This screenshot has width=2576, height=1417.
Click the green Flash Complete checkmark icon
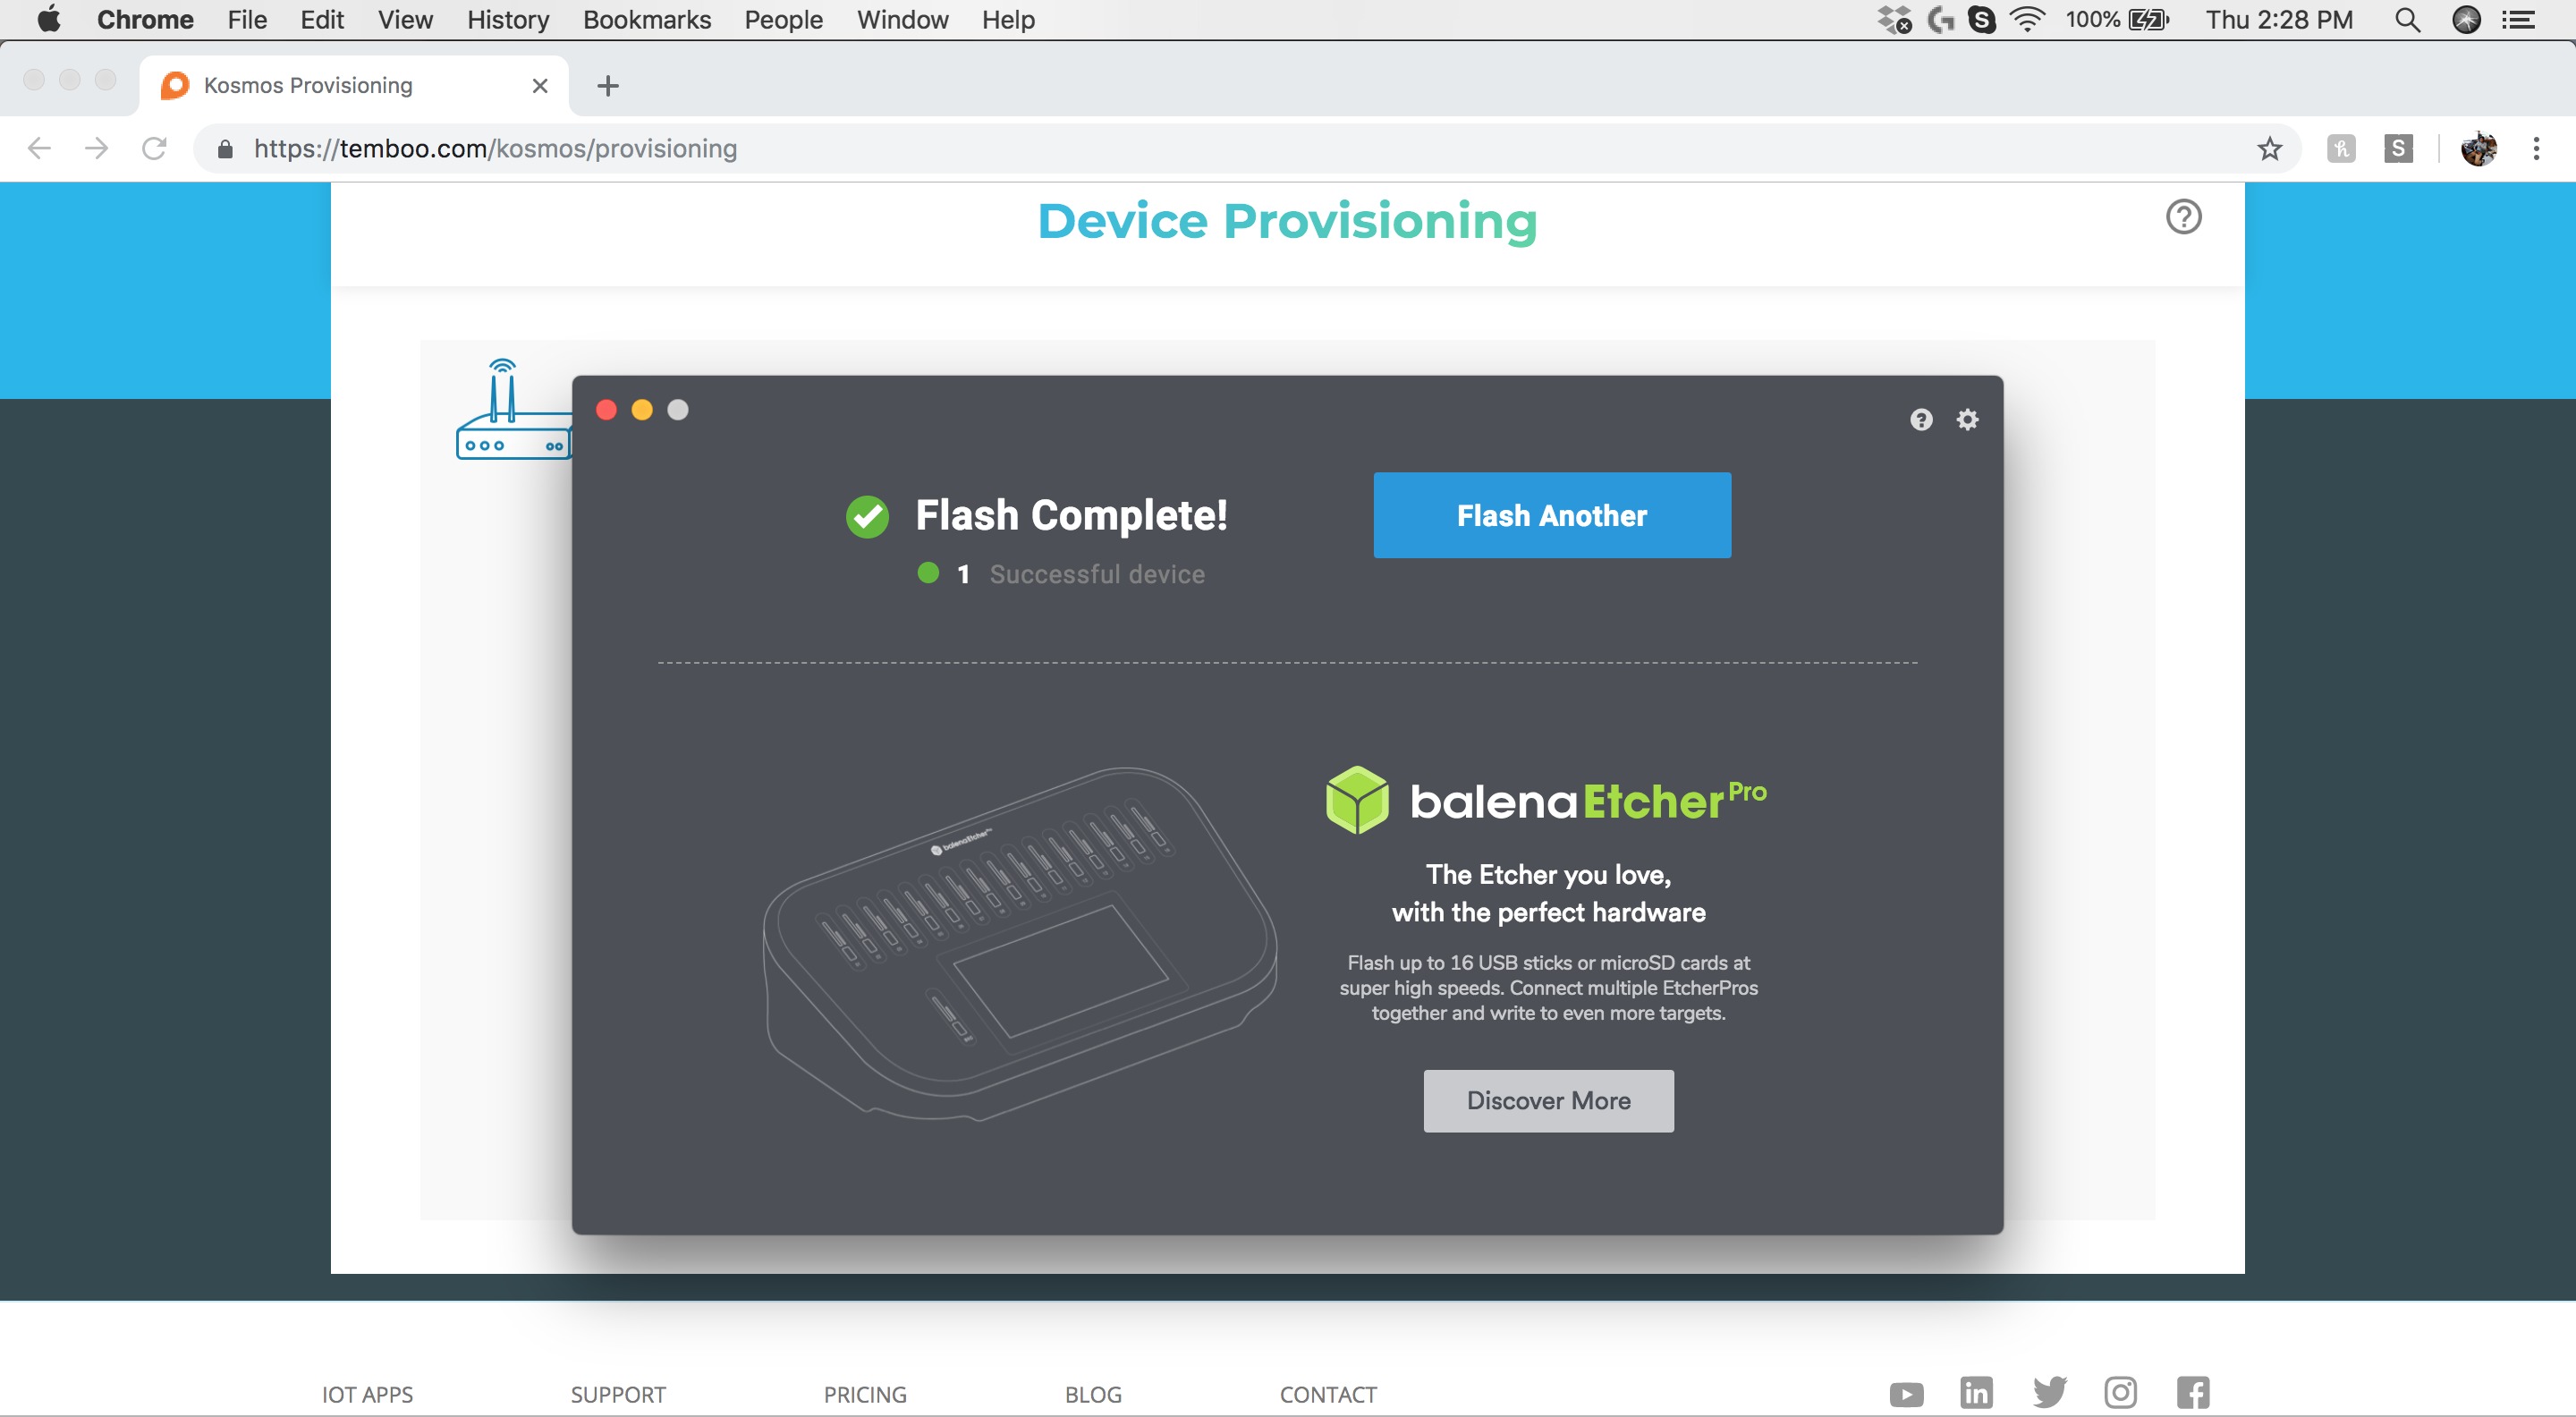(x=867, y=516)
